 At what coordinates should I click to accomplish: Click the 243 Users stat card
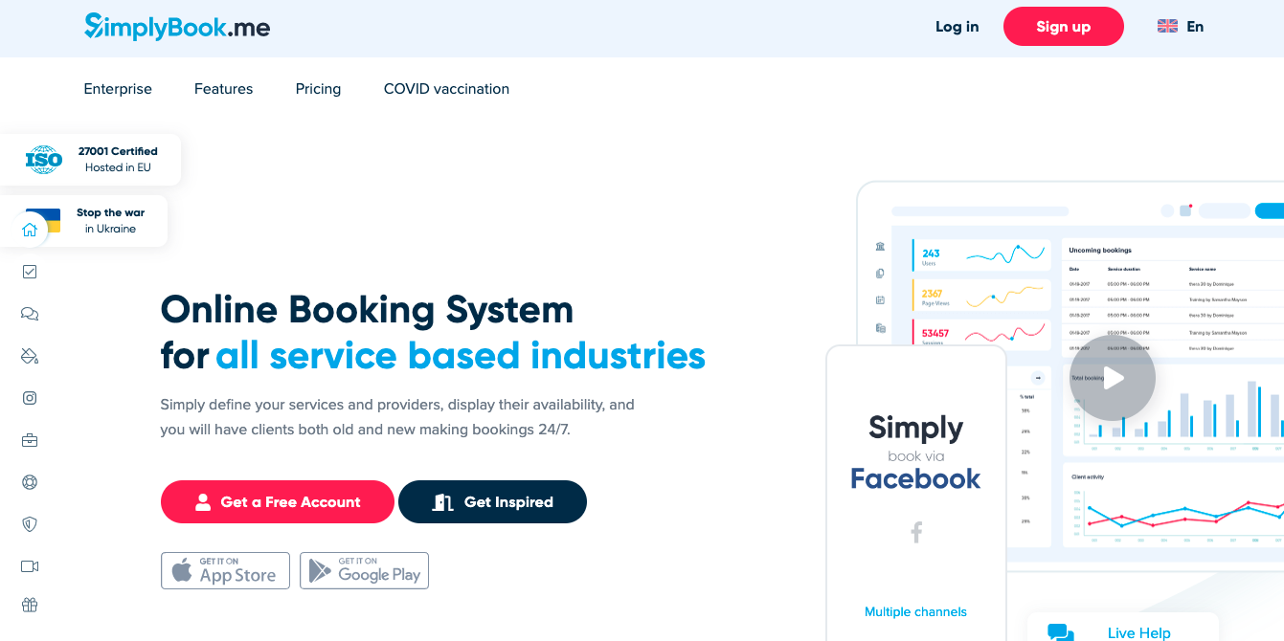pyautogui.click(x=980, y=254)
